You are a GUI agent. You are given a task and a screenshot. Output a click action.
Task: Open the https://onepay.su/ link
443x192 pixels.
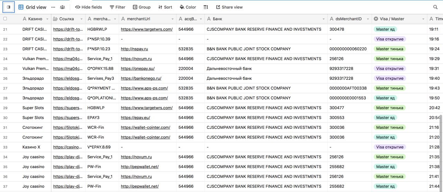tap(138, 69)
